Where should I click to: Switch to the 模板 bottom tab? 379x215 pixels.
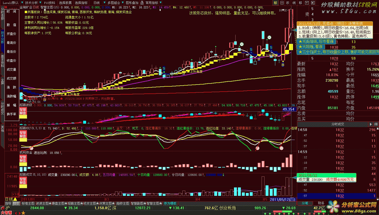point(16,203)
